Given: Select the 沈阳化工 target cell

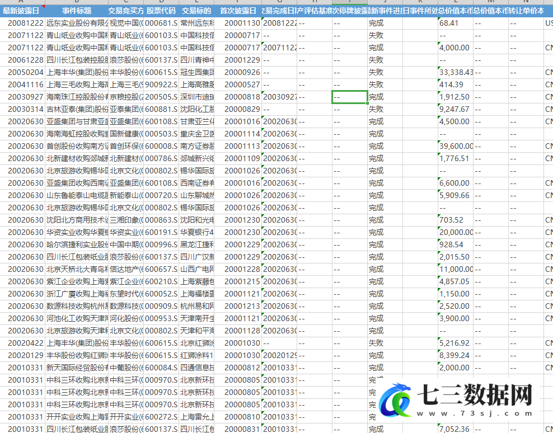Looking at the screenshot, I should (x=196, y=109).
